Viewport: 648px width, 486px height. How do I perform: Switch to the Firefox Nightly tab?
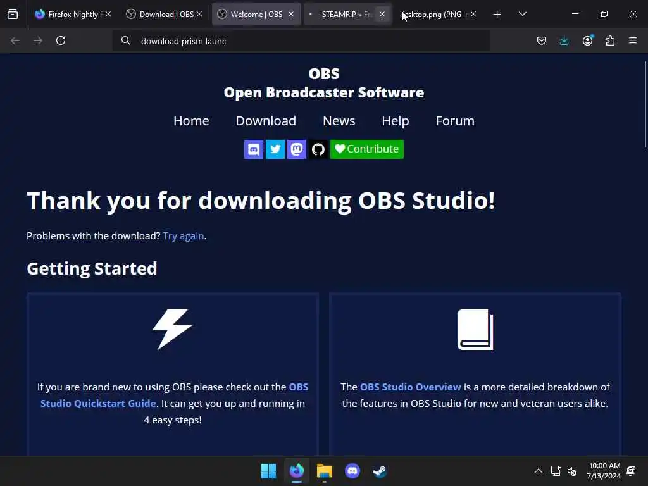tap(73, 14)
